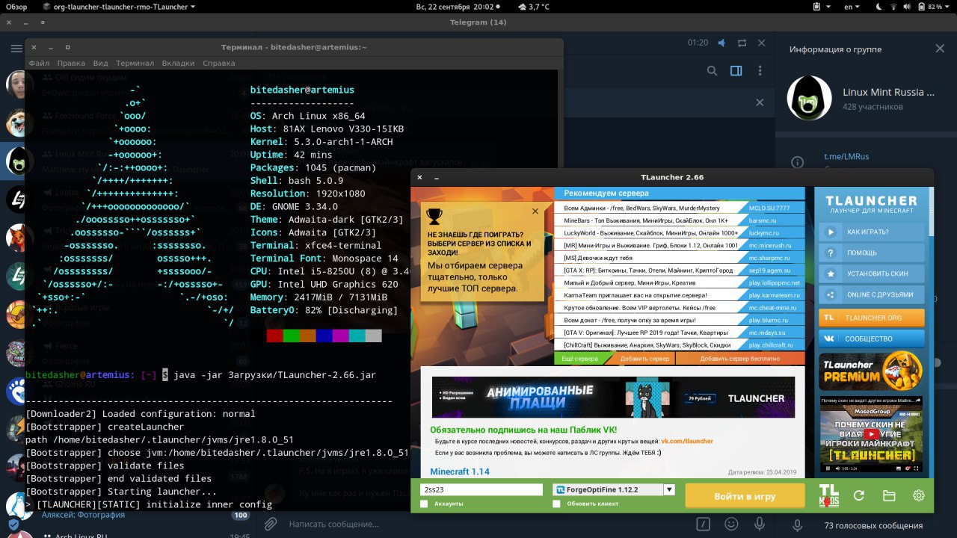Click the Войти в игру button
957x538 pixels.
point(745,496)
